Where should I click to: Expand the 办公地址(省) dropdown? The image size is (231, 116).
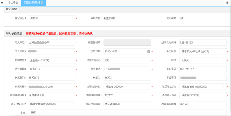pyautogui.click(x=203, y=95)
